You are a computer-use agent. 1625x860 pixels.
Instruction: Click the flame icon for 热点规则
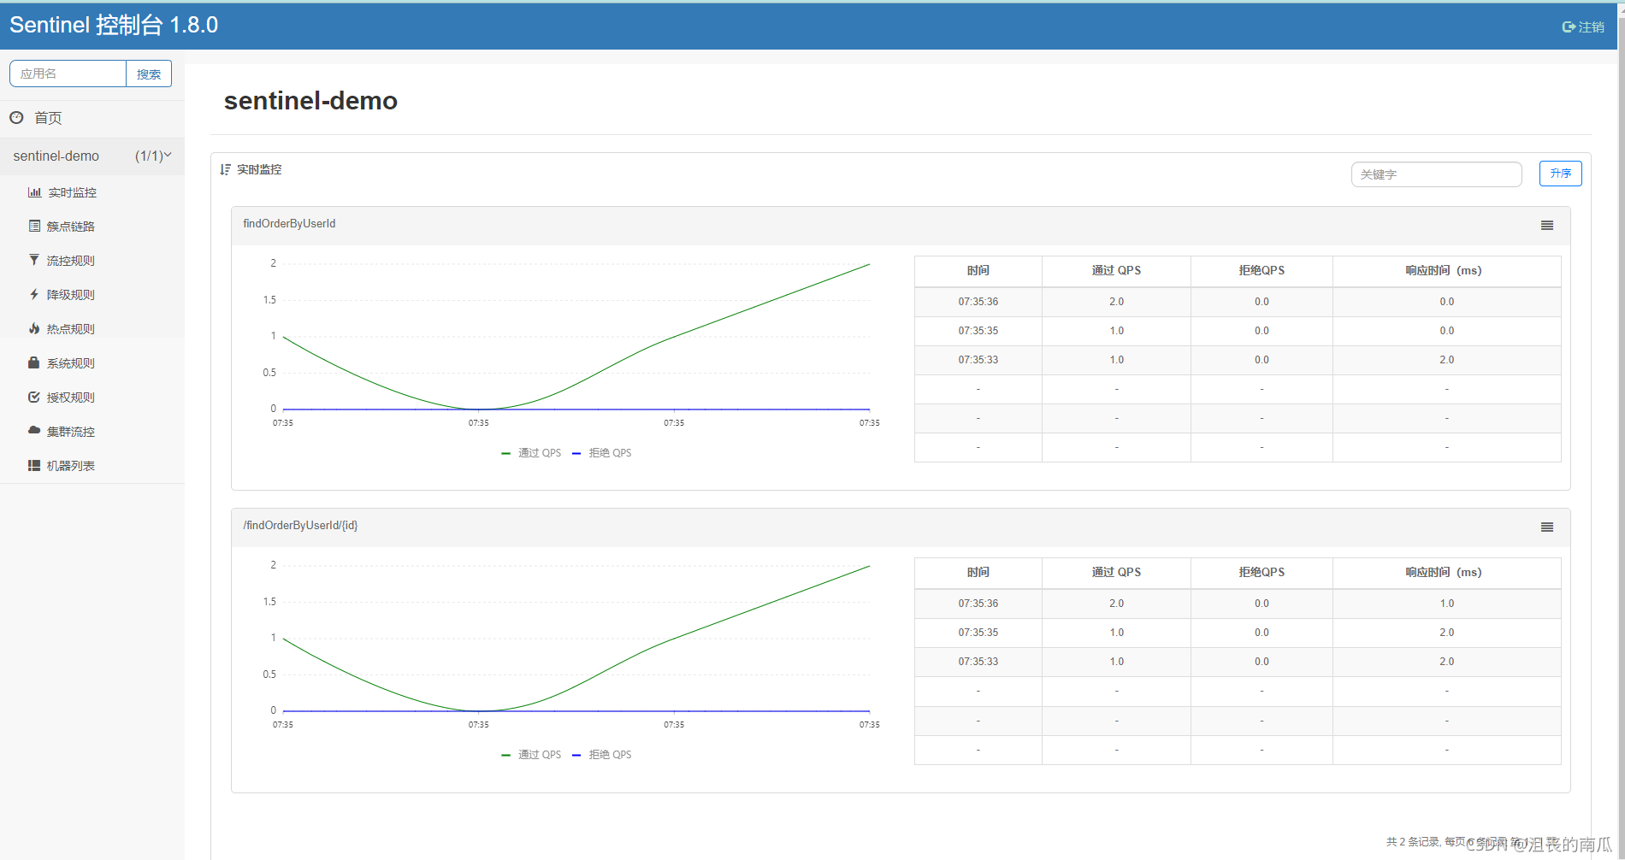tap(34, 328)
